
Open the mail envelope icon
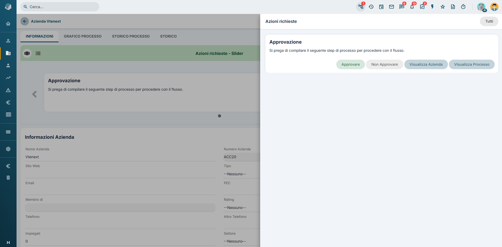tap(391, 7)
